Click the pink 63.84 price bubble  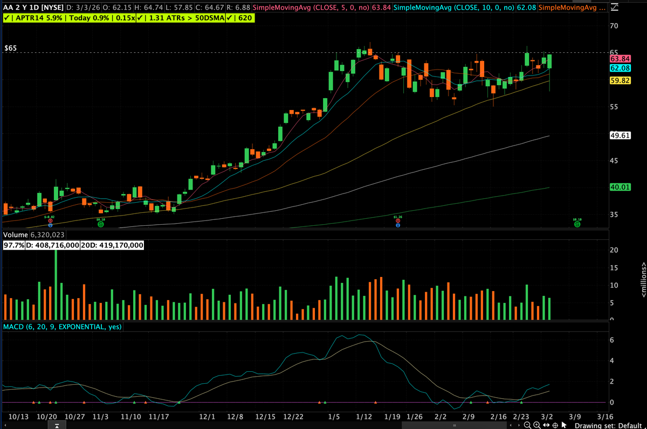[620, 58]
